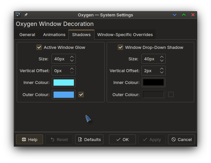Open the black shadow Inner Colour swatch
The height and width of the screenshot is (163, 211).
click(154, 82)
